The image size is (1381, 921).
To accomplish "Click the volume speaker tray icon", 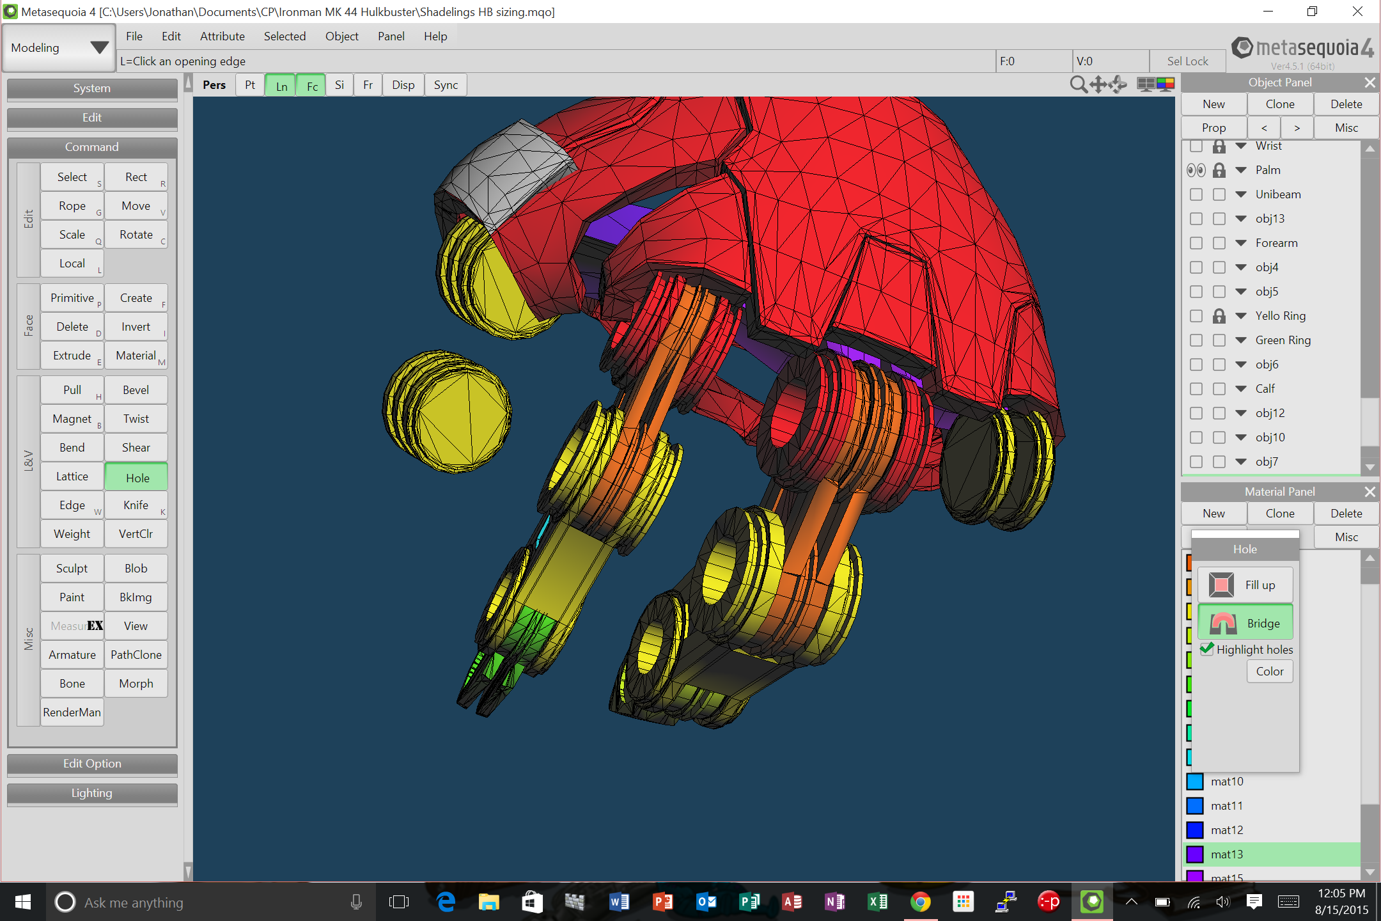I will tap(1222, 902).
